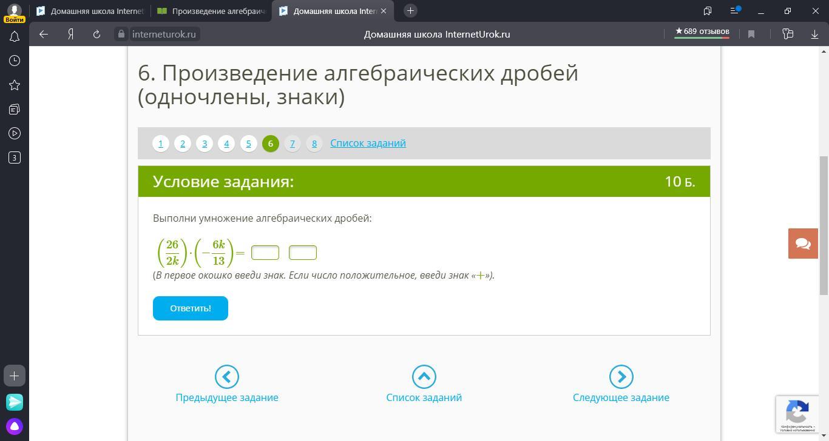The width and height of the screenshot is (829, 441).
Task: Click the Yandex Я home button
Action: pyautogui.click(x=70, y=34)
